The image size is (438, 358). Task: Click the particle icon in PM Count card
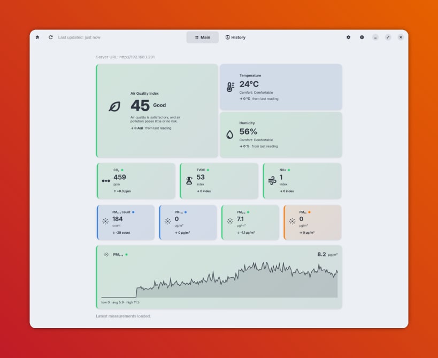(x=105, y=222)
